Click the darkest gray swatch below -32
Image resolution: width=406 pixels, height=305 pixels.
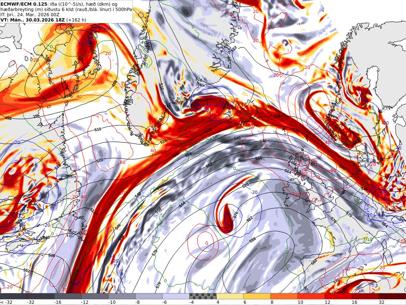[13, 296]
